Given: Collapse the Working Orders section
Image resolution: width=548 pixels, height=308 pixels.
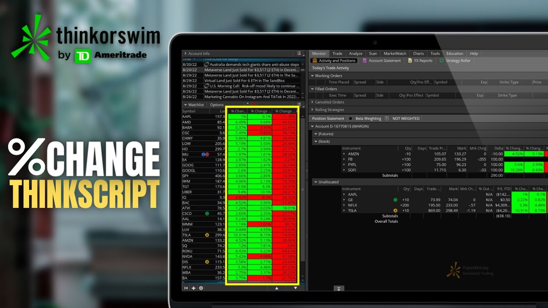Looking at the screenshot, I should click(x=313, y=76).
